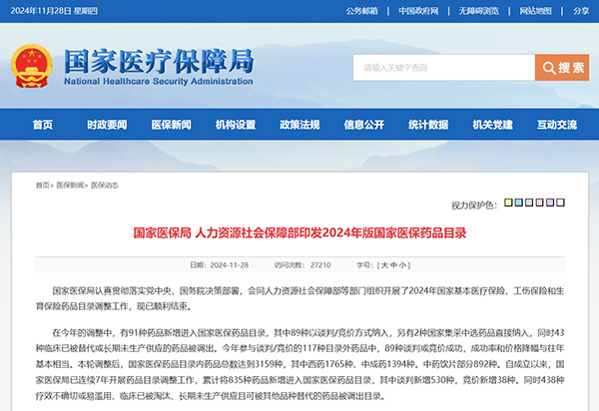
Task: Open 机构设置 navigation item
Action: 236,125
